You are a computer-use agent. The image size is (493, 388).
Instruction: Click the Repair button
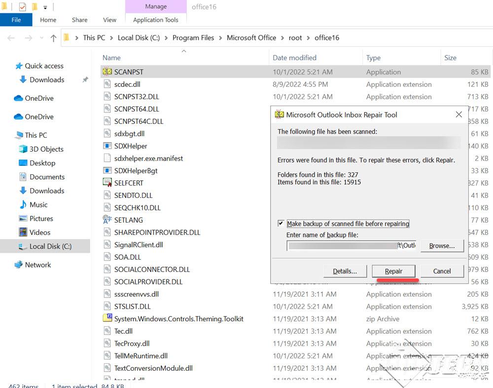click(x=393, y=271)
